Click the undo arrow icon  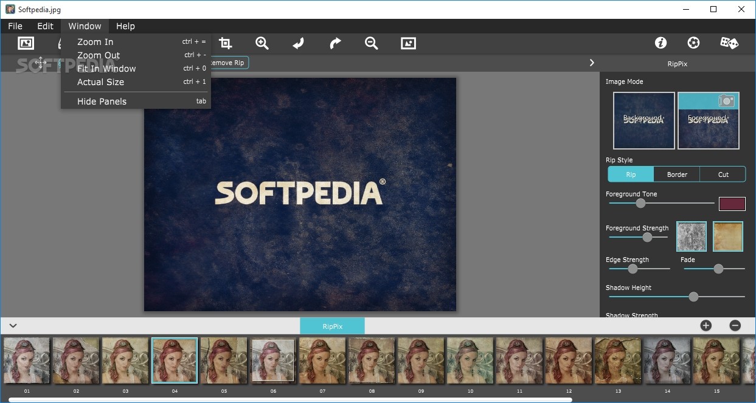[x=298, y=43]
